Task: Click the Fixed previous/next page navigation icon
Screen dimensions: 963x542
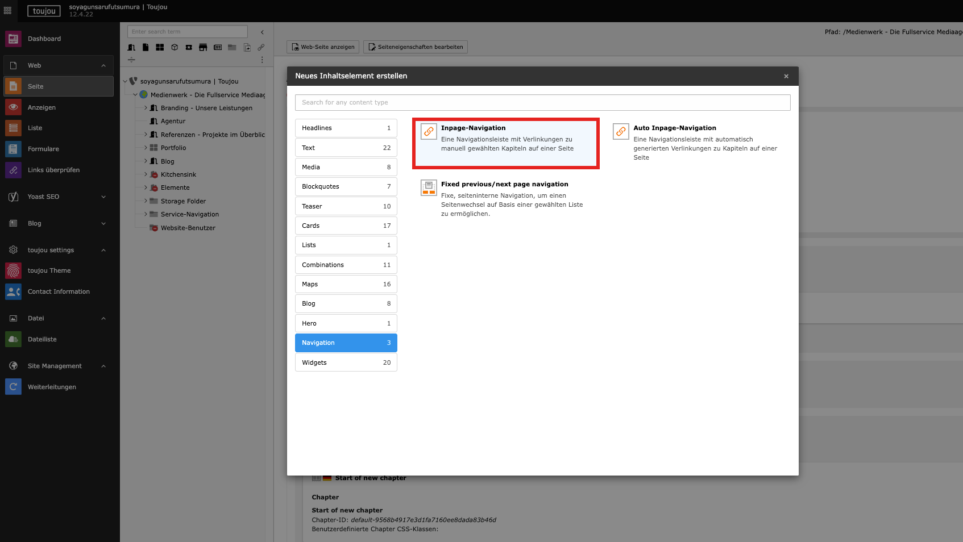Action: pos(429,187)
